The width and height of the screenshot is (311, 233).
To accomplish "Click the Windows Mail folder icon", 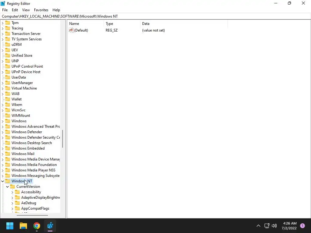I will pos(8,154).
